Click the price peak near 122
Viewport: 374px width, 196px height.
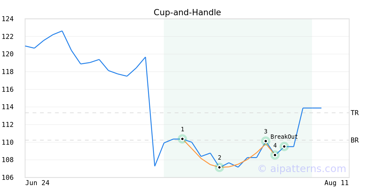click(x=62, y=31)
